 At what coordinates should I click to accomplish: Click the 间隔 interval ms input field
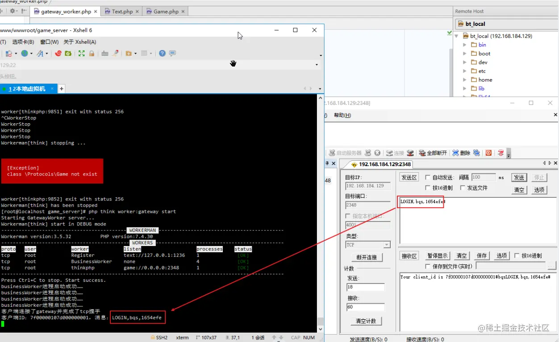(x=484, y=177)
